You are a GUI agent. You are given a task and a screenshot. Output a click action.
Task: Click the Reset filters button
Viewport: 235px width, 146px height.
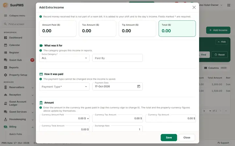pyautogui.click(x=219, y=55)
